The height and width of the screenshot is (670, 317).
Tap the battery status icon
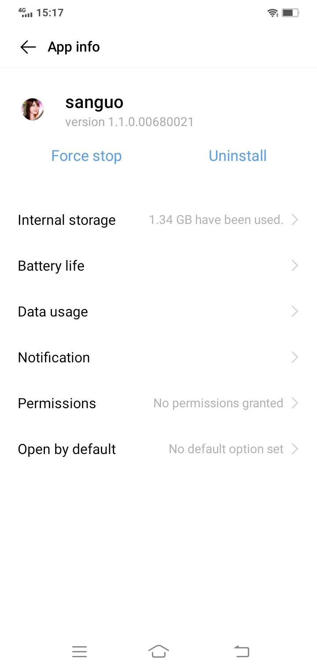click(290, 13)
